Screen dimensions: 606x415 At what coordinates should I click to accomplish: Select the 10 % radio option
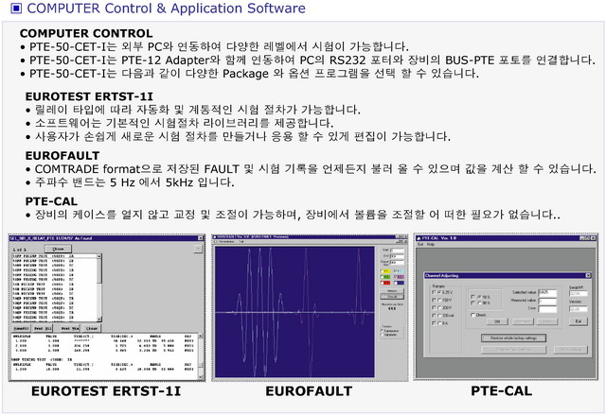point(479,297)
